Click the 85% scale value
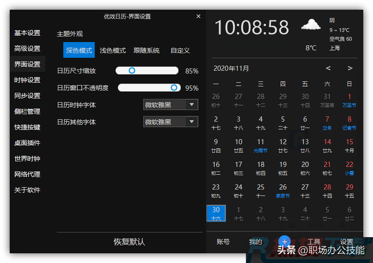Screen dimensions: 373x263 [x=192, y=71]
